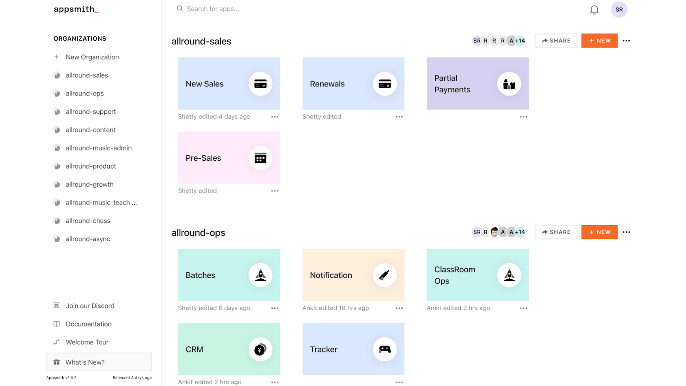
Task: Open the Join our Discord link
Action: click(x=90, y=306)
